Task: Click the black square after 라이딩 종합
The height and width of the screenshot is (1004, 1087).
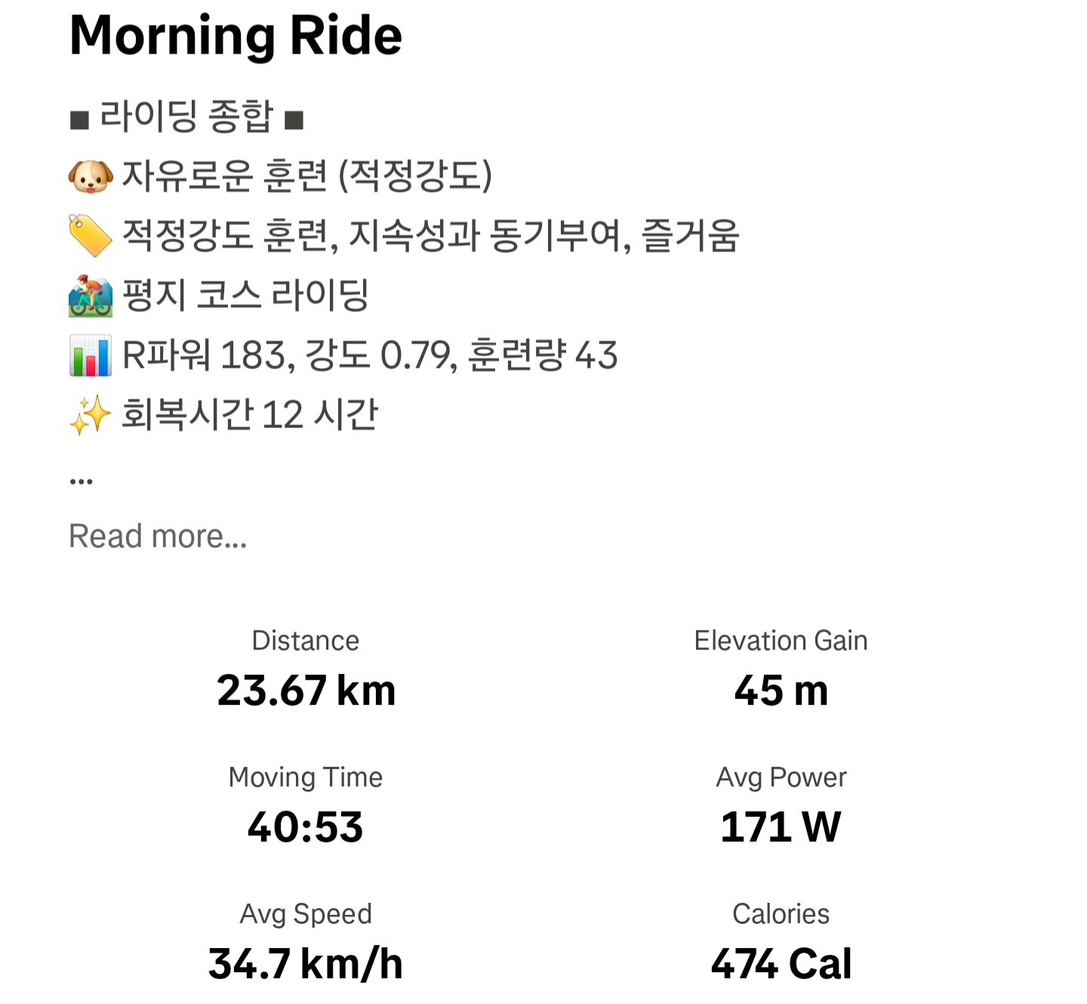Action: click(294, 119)
